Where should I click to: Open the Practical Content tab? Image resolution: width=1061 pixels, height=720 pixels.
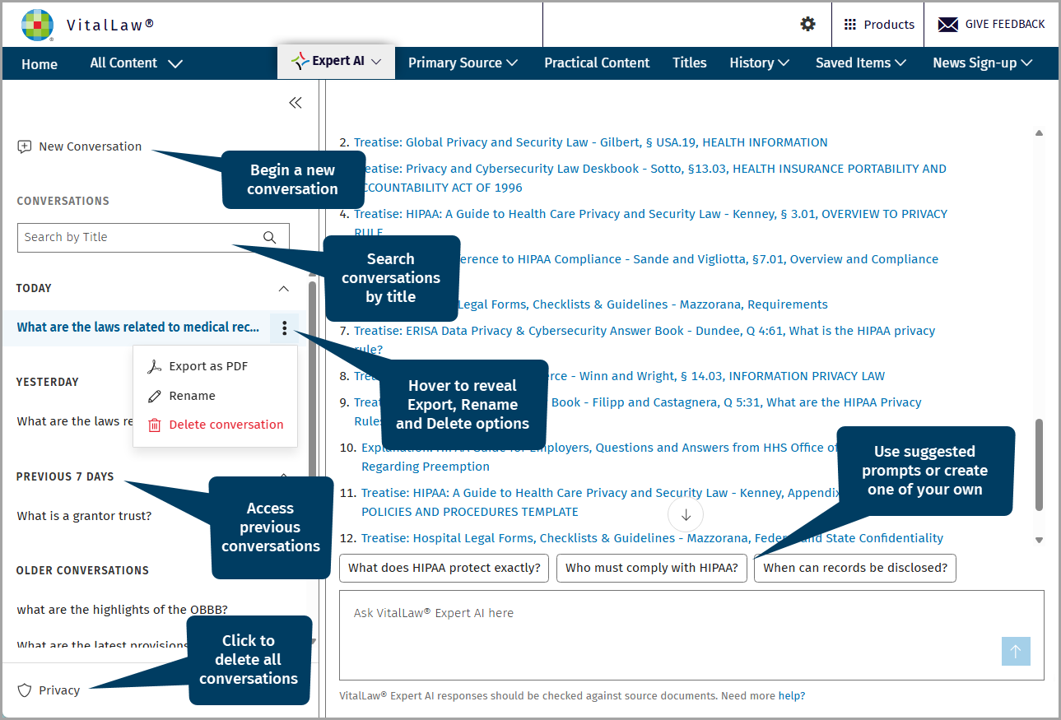(597, 63)
